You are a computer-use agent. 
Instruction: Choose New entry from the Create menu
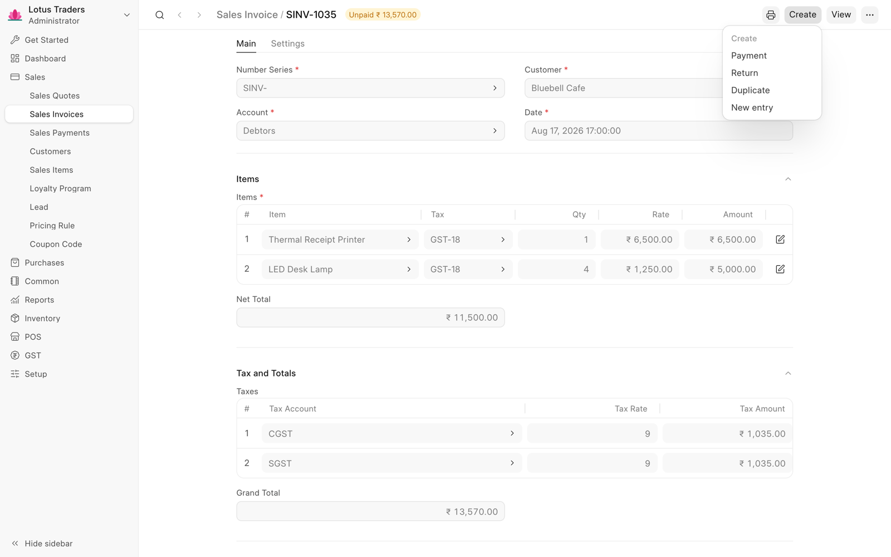(772, 108)
